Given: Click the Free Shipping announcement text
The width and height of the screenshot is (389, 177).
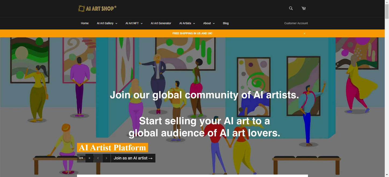Looking at the screenshot, I should click(192, 34).
